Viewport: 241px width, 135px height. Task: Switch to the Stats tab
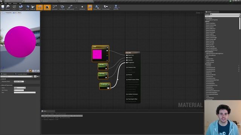click(x=48, y=111)
